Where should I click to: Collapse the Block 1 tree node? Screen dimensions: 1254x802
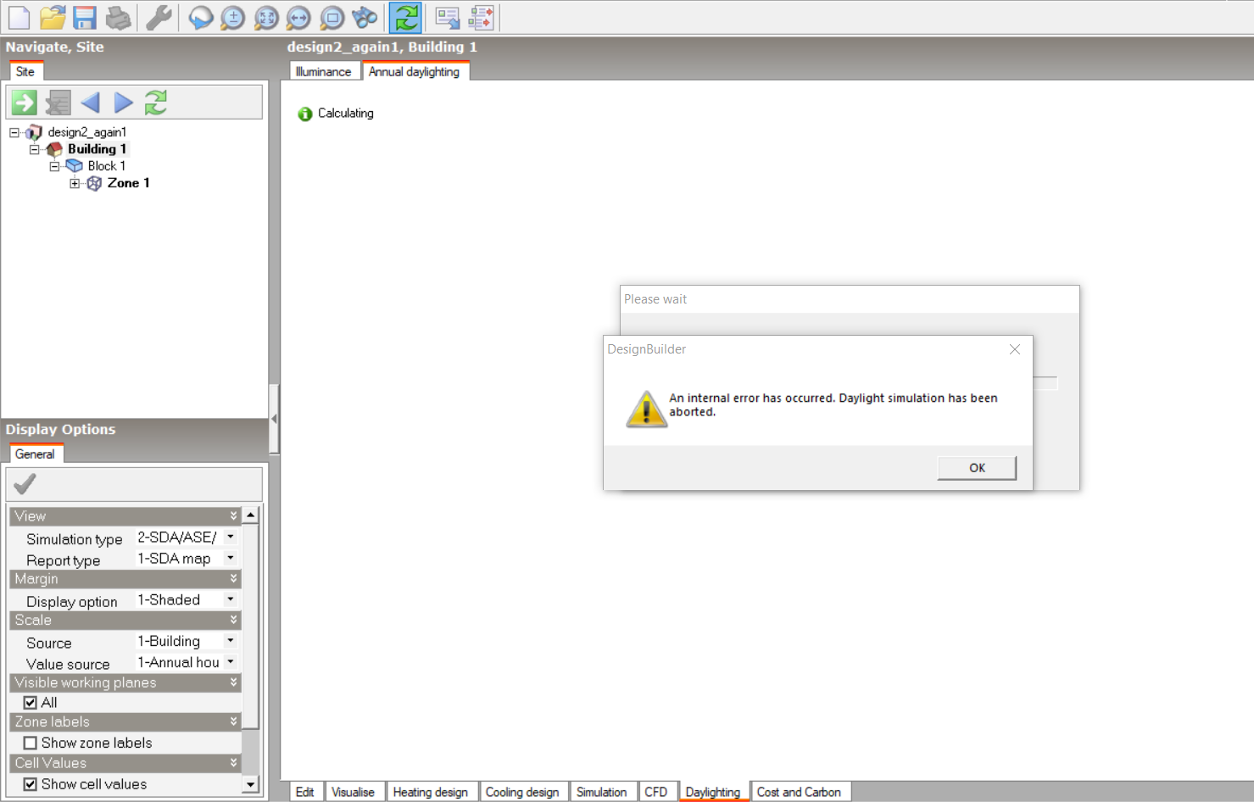coord(54,166)
